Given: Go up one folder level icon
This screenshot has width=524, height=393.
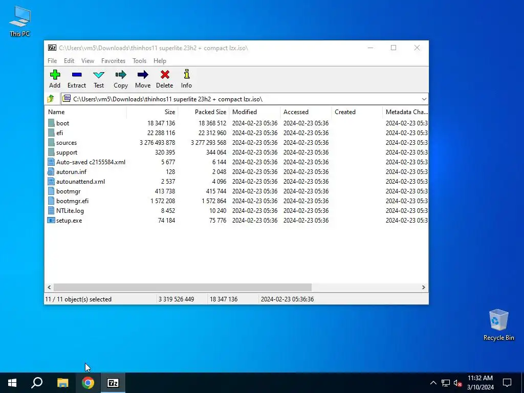Looking at the screenshot, I should click(x=51, y=99).
